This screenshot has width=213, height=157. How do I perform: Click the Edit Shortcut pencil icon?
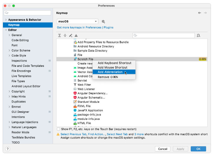(x=71, y=36)
